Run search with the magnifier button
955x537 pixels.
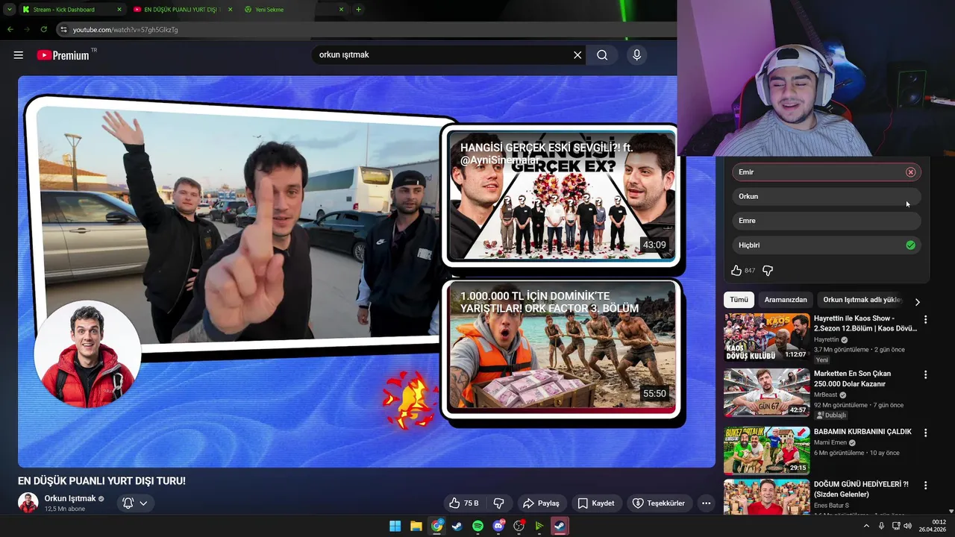[602, 54]
